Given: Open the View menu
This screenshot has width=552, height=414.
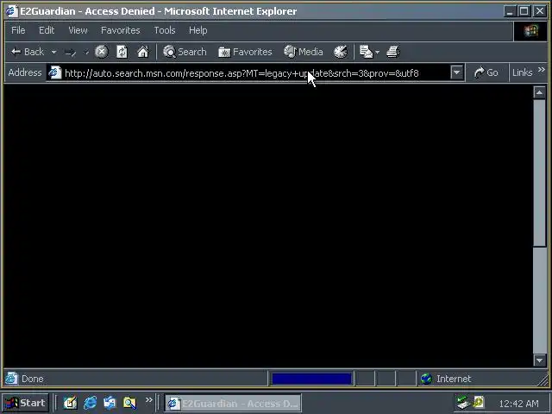Looking at the screenshot, I should coord(78,30).
